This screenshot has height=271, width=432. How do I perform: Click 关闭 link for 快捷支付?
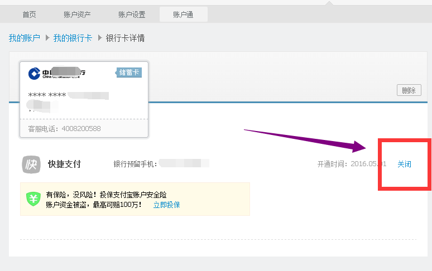pyautogui.click(x=404, y=164)
